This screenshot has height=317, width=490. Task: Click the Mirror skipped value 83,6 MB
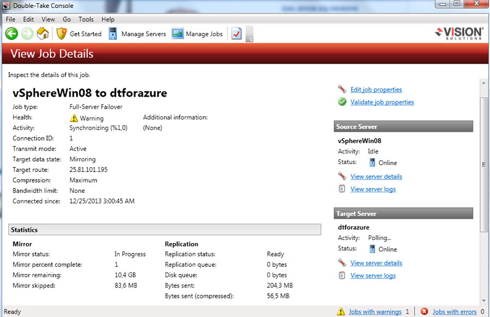(126, 285)
